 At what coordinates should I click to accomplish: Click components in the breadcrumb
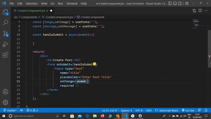pos(29,17)
